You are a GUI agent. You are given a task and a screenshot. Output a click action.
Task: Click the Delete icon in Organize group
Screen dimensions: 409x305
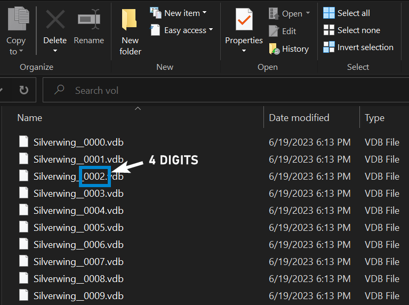tap(55, 21)
